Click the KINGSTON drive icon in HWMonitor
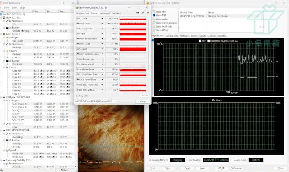The width and height of the screenshot is (289, 172). click(x=4, y=130)
